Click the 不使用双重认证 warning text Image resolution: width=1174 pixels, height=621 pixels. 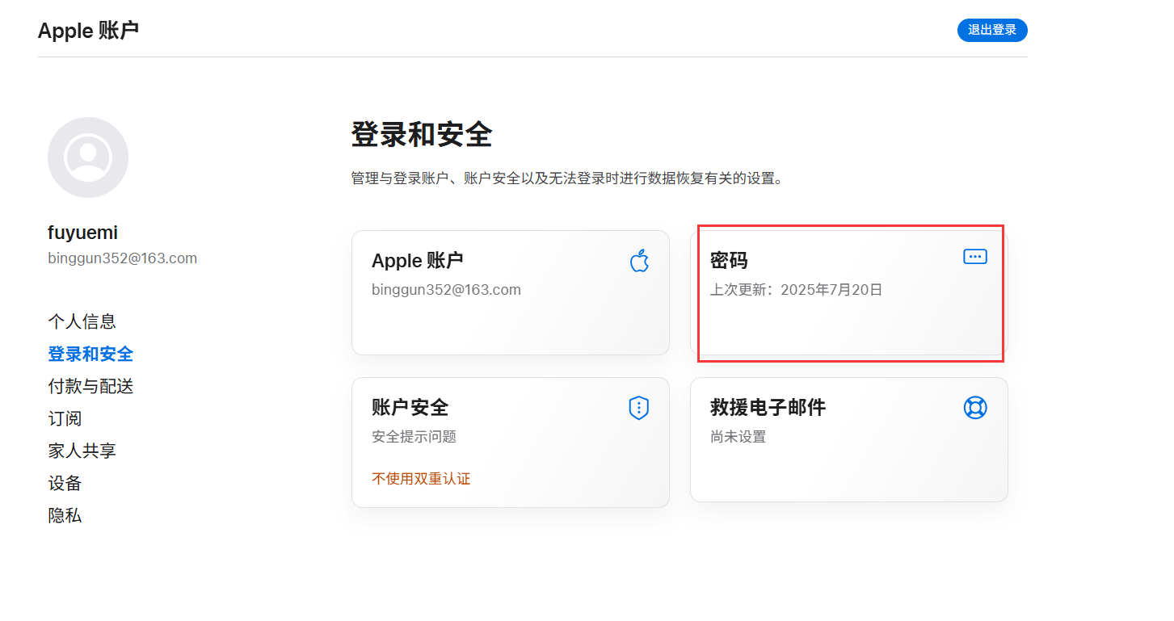(421, 479)
